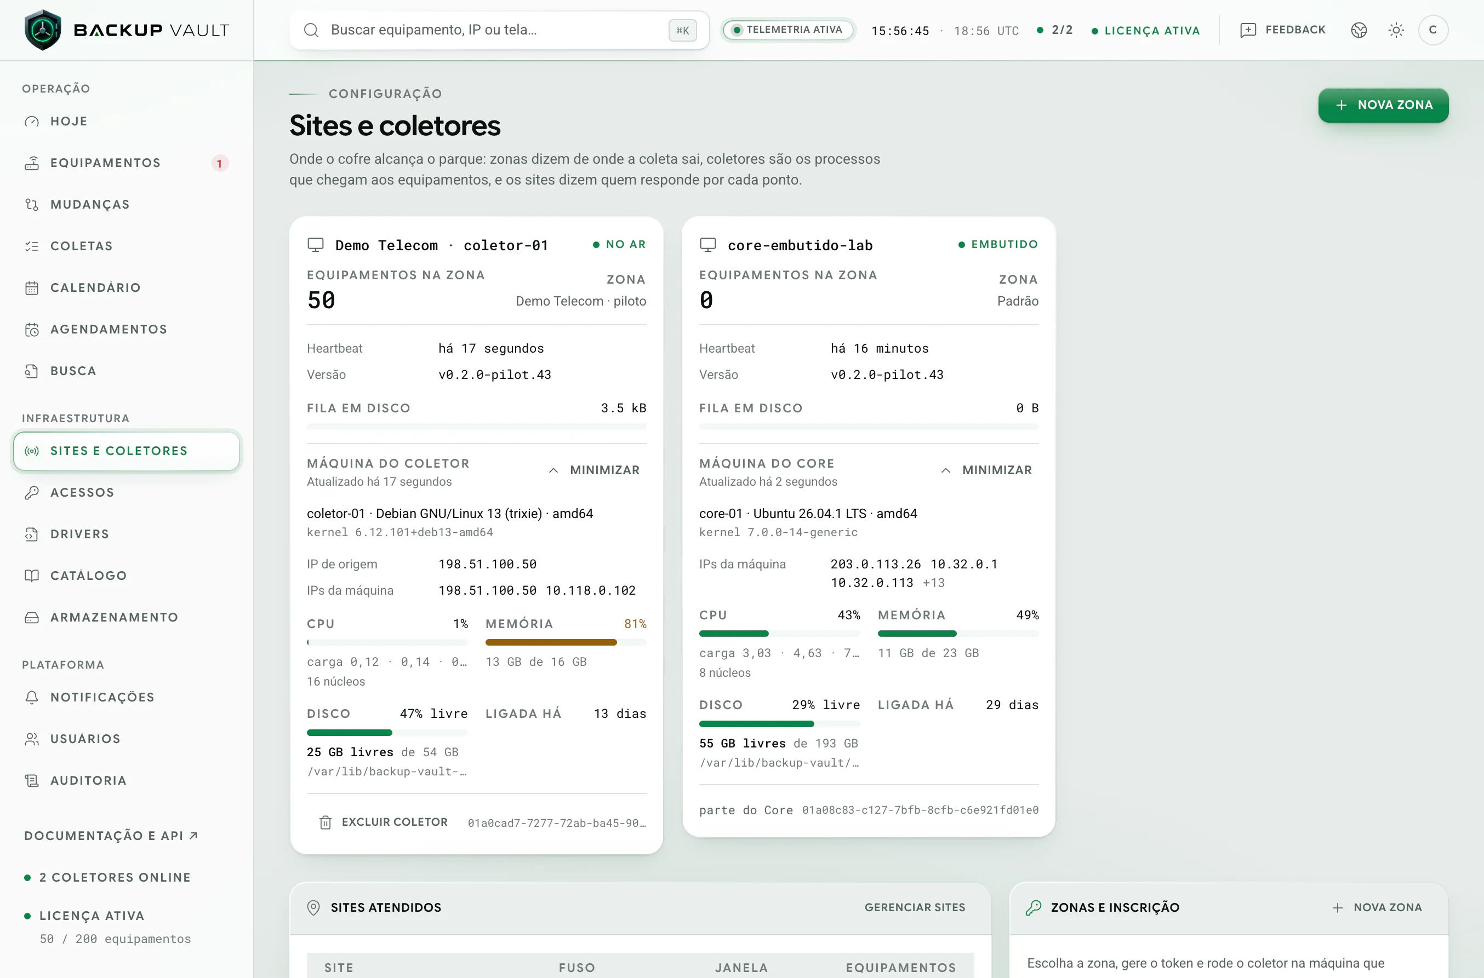Click the coletor-01 Memória 81% bar

pyautogui.click(x=566, y=642)
